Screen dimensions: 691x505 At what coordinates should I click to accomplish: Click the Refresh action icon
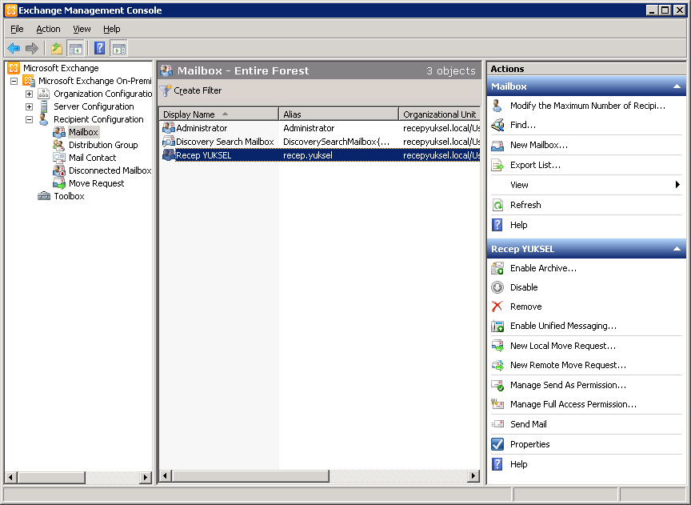coord(497,205)
